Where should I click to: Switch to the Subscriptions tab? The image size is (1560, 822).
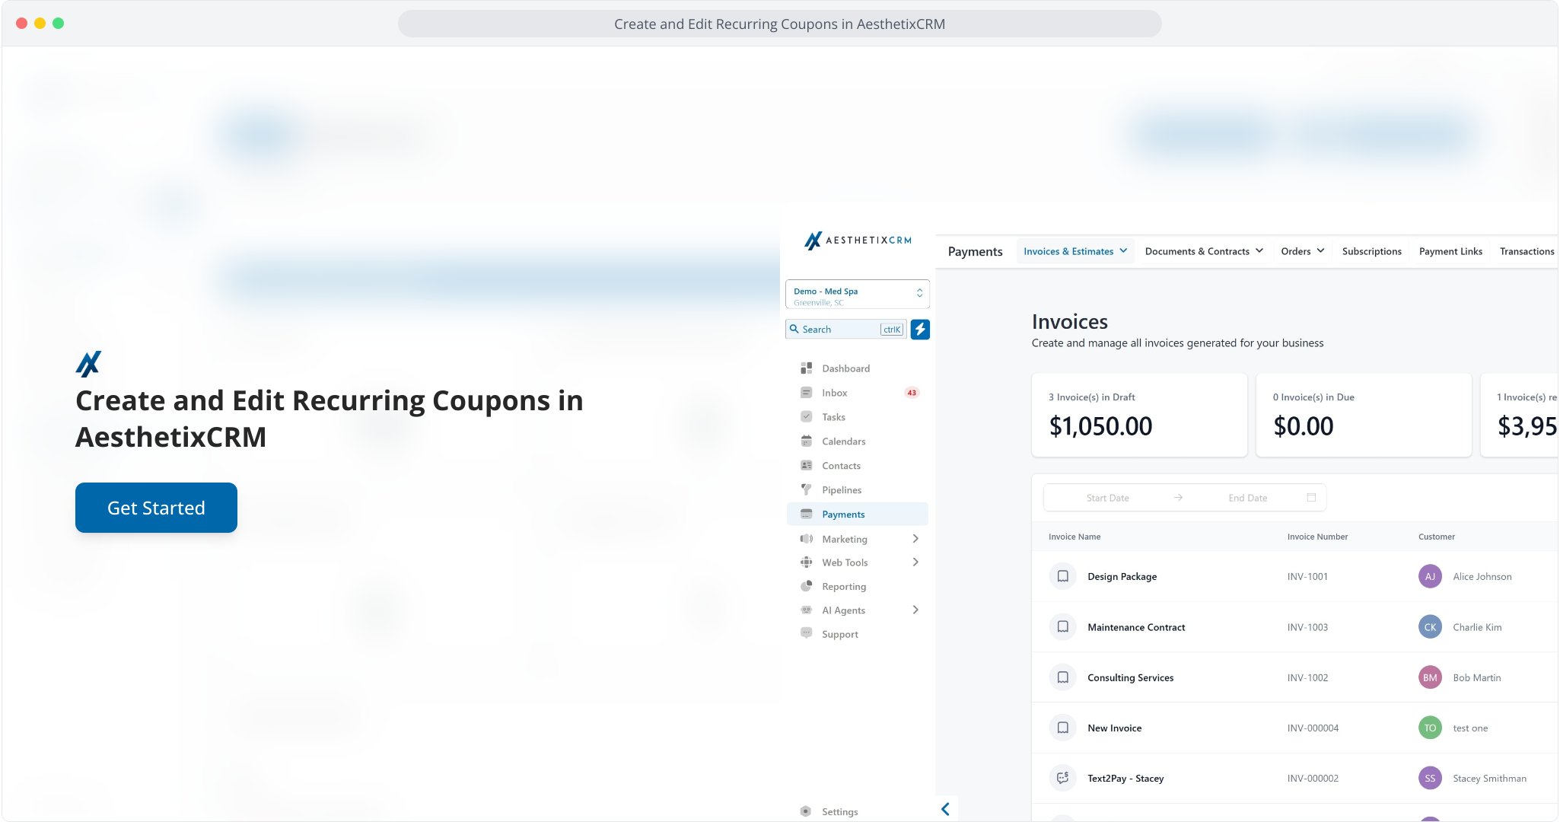[1371, 251]
